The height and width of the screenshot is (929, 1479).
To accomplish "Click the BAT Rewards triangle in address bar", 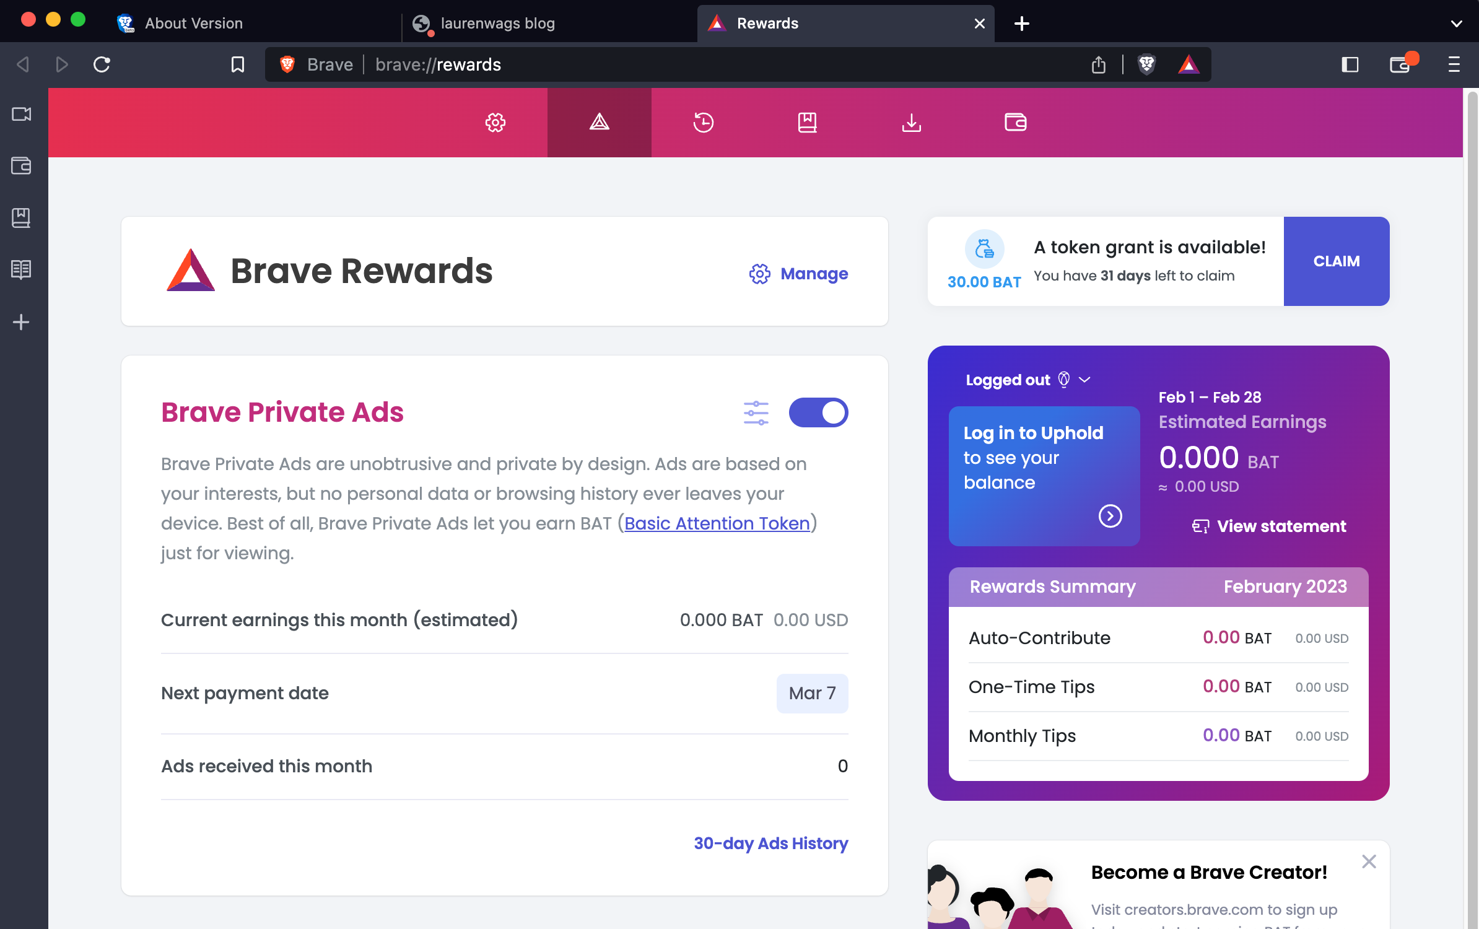I will tap(1188, 64).
